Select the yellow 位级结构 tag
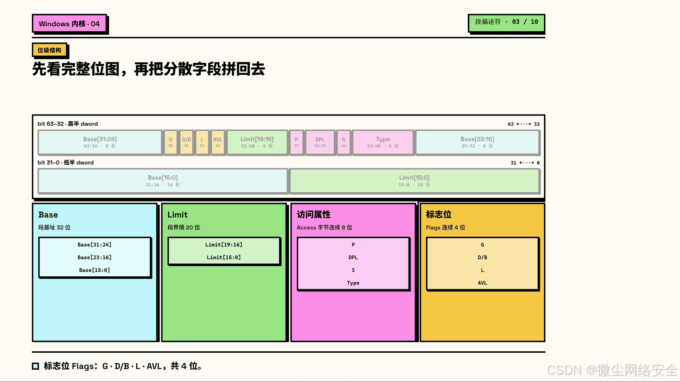The image size is (680, 382). pyautogui.click(x=50, y=50)
